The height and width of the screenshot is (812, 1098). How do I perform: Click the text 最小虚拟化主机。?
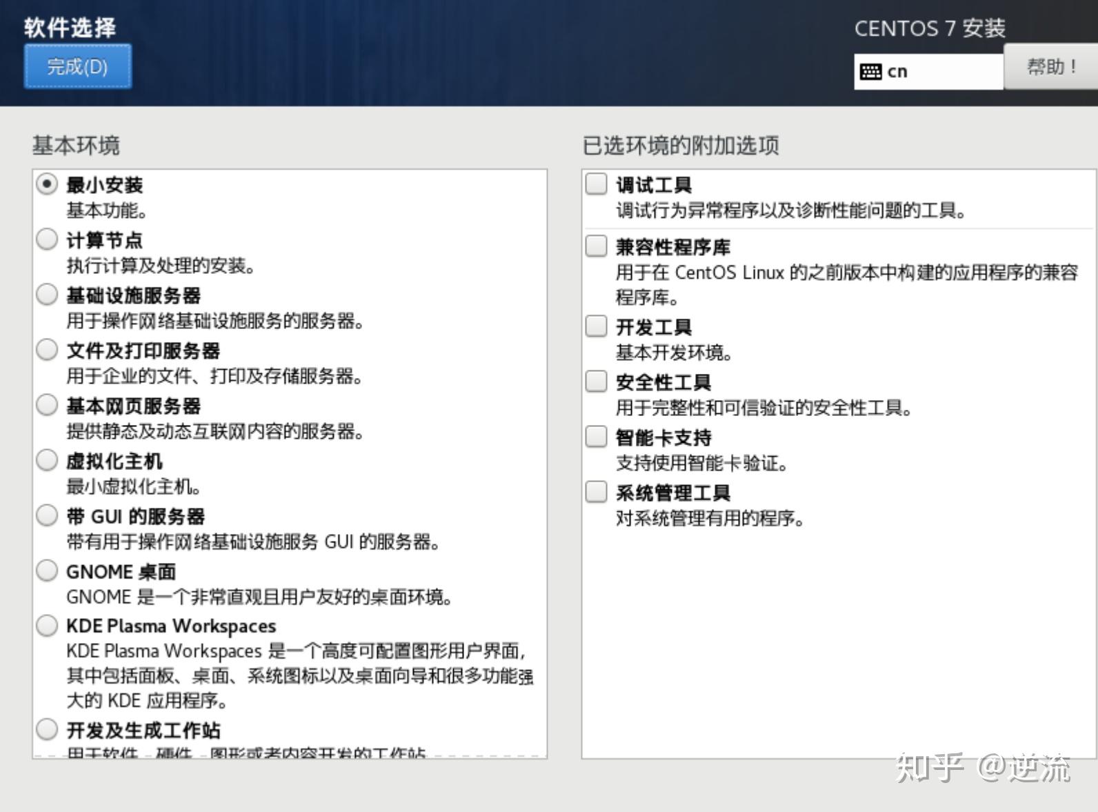click(x=134, y=486)
